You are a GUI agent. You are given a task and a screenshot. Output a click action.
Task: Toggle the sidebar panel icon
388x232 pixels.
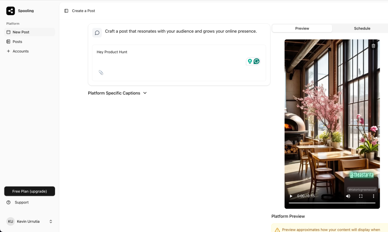pyautogui.click(x=66, y=11)
